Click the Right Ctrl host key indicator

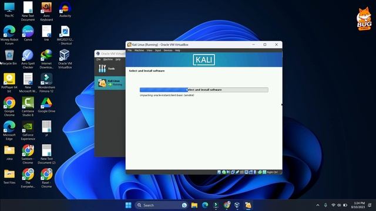272,172
